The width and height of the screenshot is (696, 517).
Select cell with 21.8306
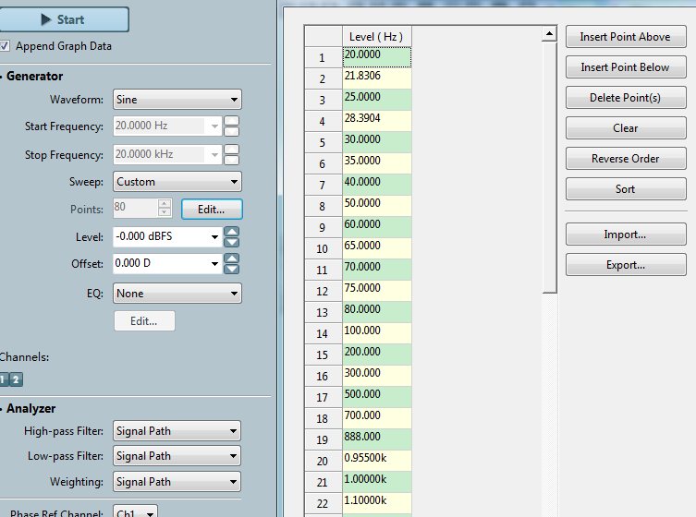tap(377, 78)
